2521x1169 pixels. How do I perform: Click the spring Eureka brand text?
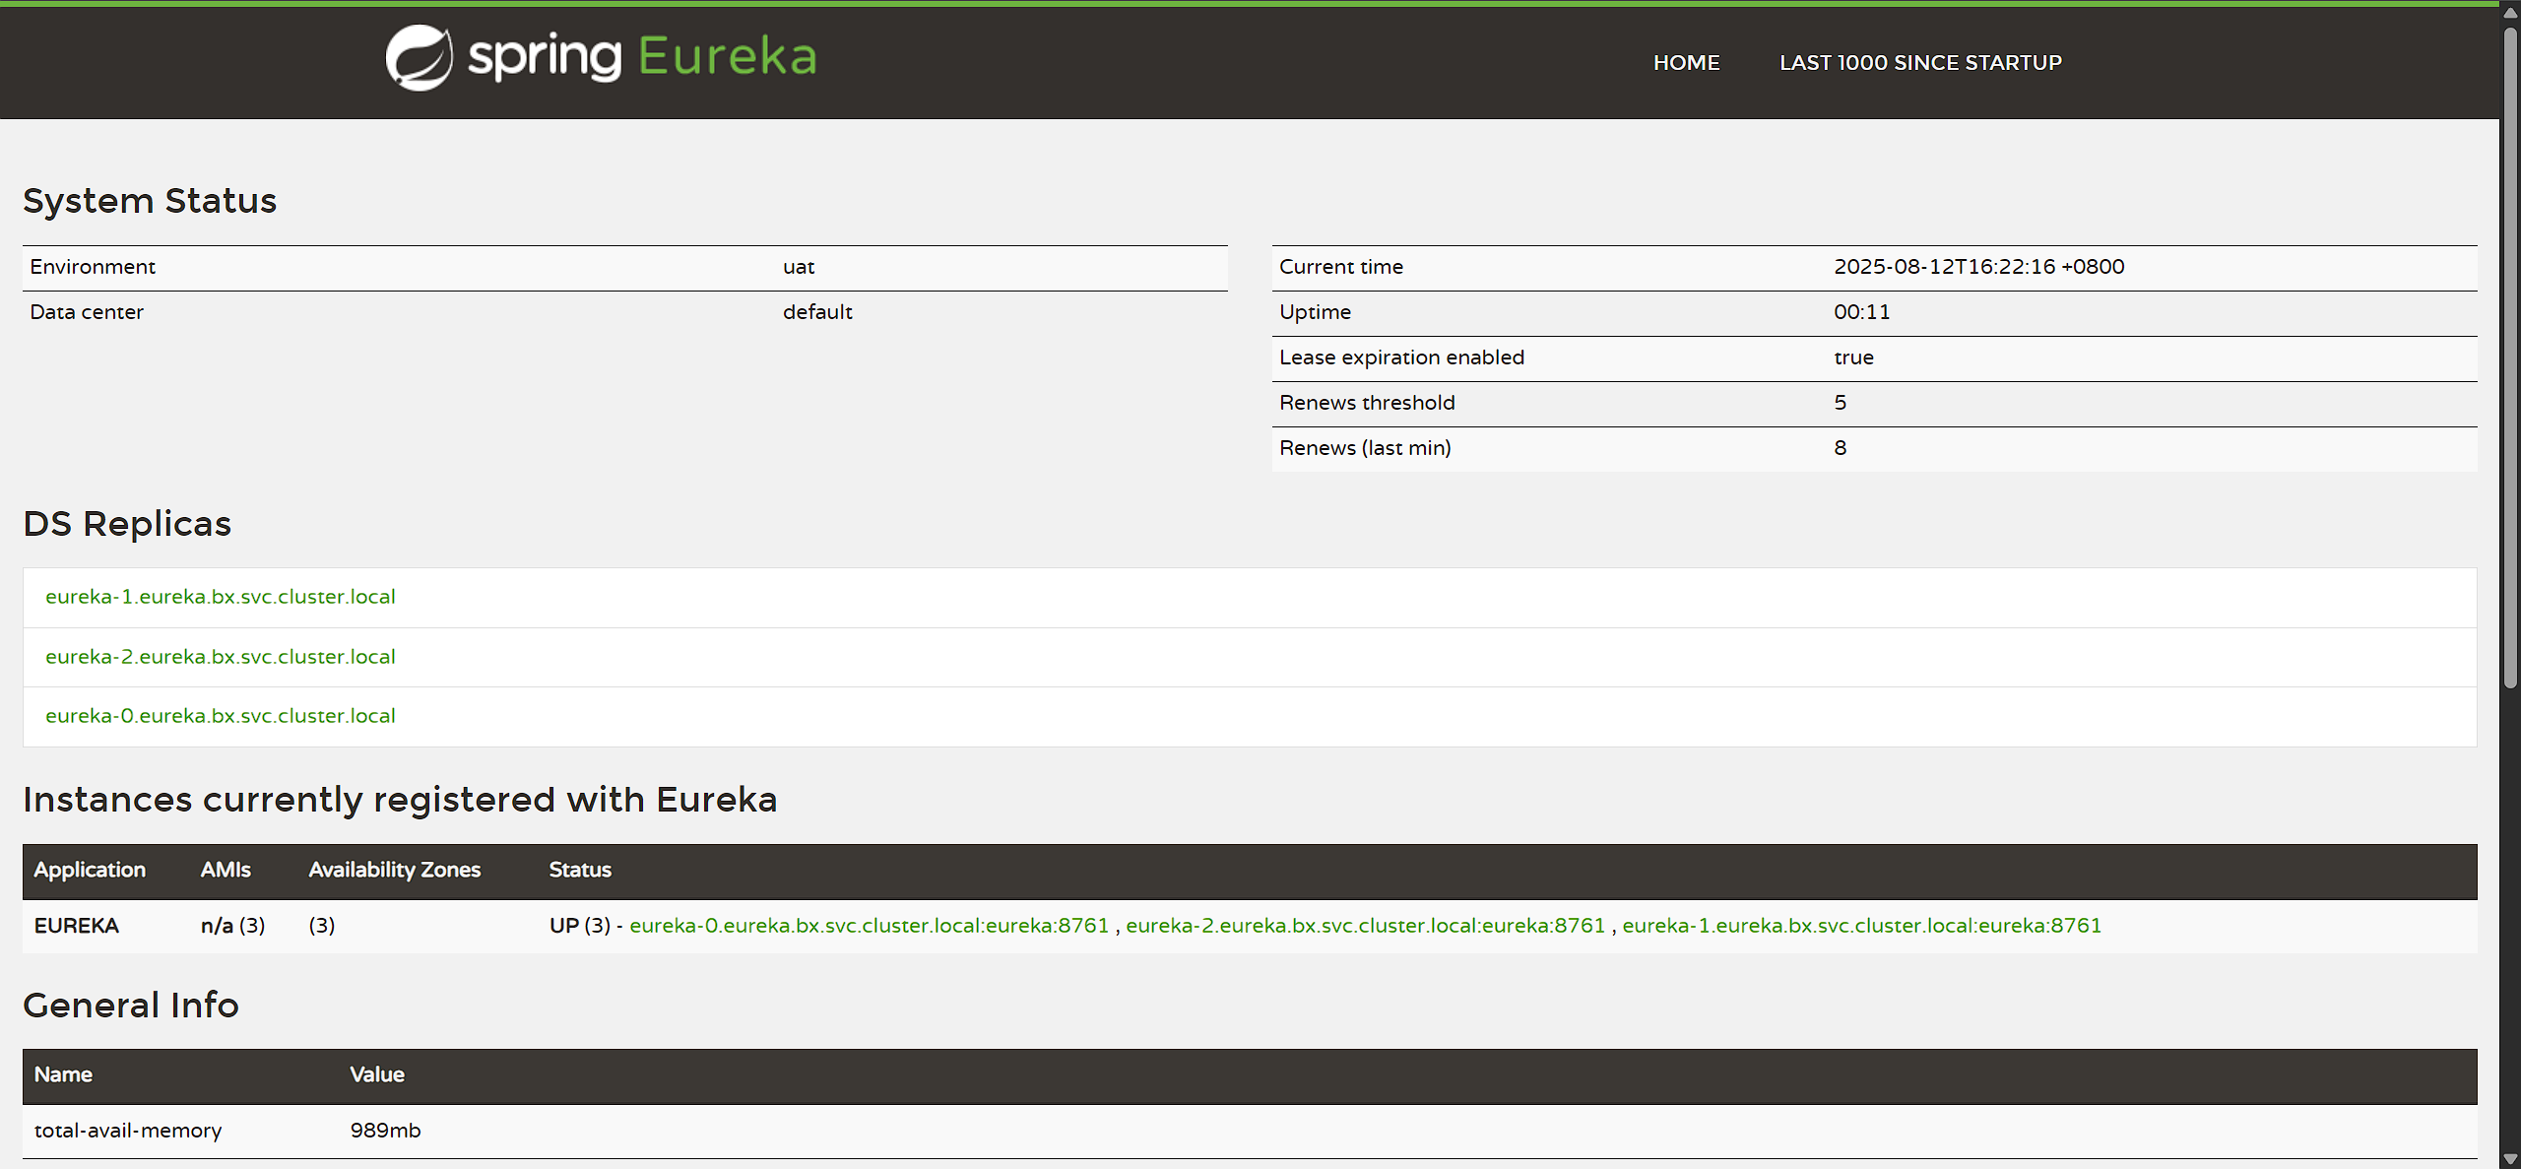pos(642,57)
